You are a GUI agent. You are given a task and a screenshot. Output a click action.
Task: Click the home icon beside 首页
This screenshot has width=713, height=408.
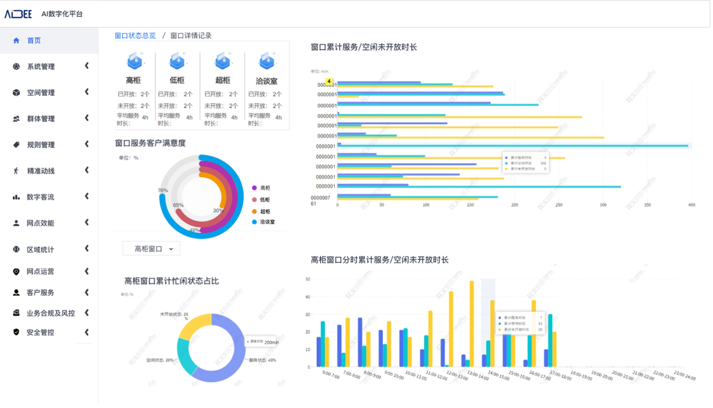(16, 41)
